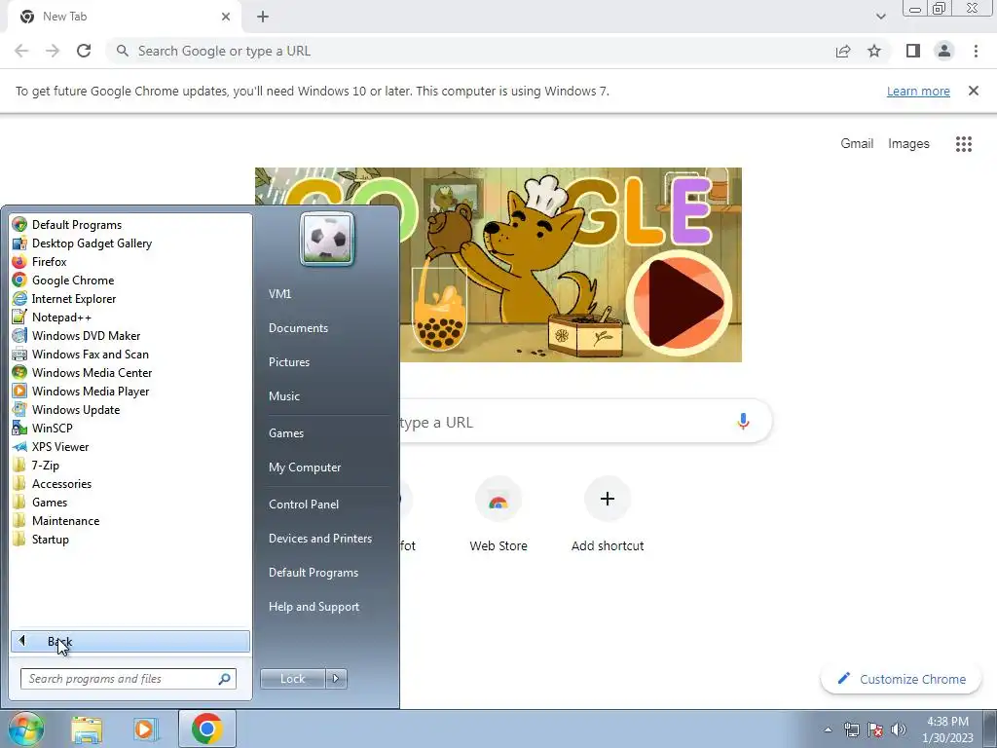The width and height of the screenshot is (997, 748).
Task: Open My Computer
Action: coord(305,467)
